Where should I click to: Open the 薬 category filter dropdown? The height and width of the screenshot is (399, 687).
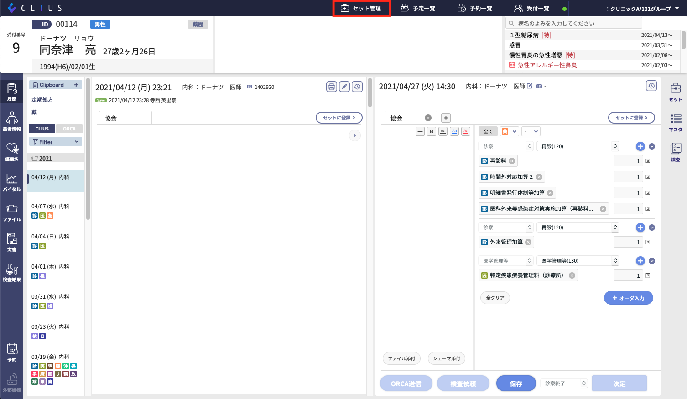click(x=510, y=131)
